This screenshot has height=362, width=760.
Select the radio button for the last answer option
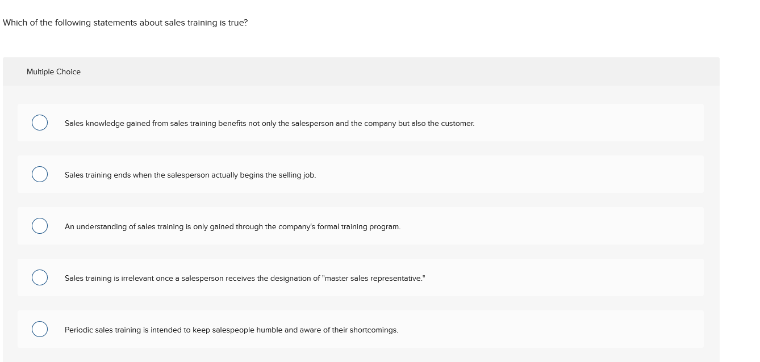[39, 329]
